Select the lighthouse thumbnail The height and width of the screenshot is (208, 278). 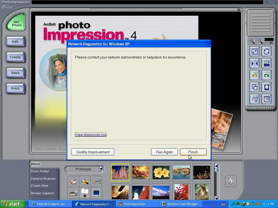[141, 192]
